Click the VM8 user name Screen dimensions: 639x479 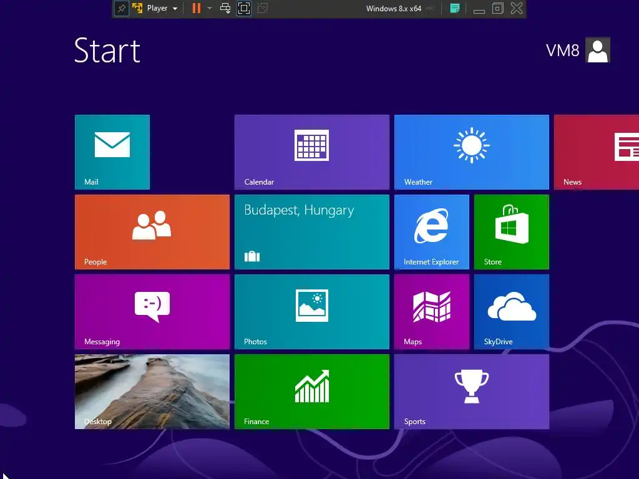562,51
